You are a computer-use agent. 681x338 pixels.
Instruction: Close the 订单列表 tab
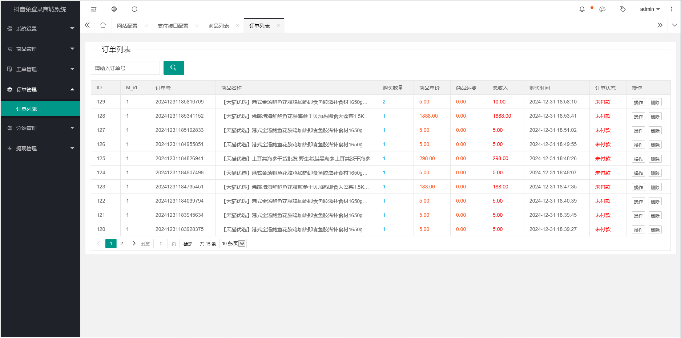tap(278, 25)
